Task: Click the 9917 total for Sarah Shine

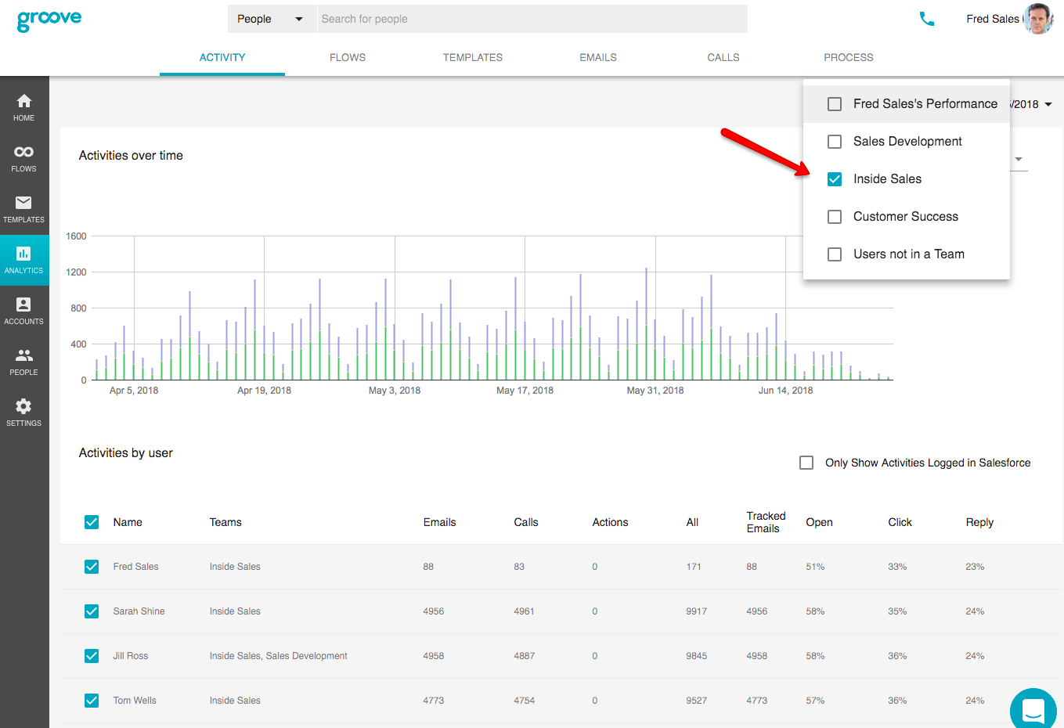Action: coord(696,611)
